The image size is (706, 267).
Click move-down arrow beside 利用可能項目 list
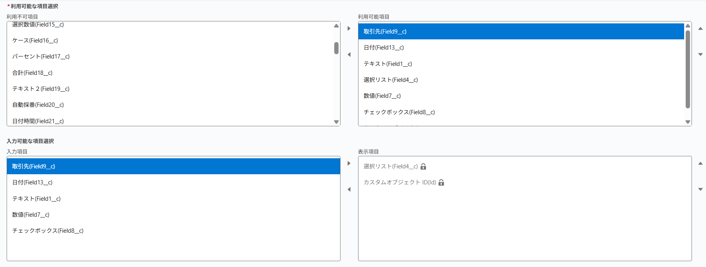click(700, 55)
